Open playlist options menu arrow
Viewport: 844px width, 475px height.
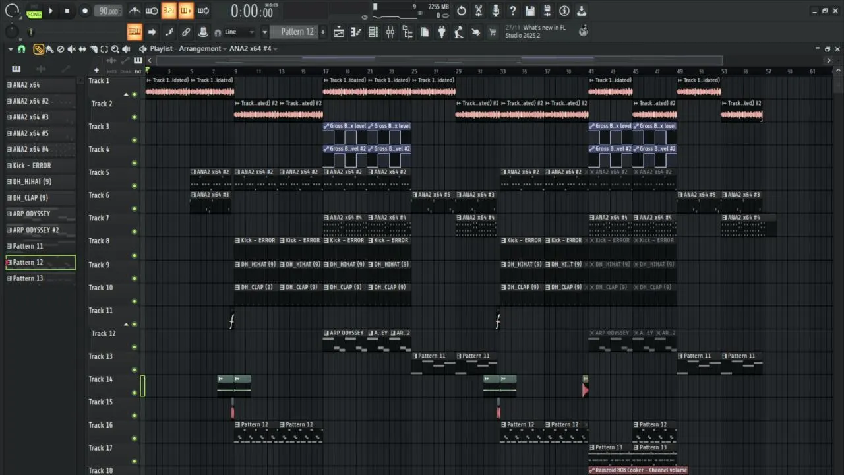pyautogui.click(x=10, y=49)
